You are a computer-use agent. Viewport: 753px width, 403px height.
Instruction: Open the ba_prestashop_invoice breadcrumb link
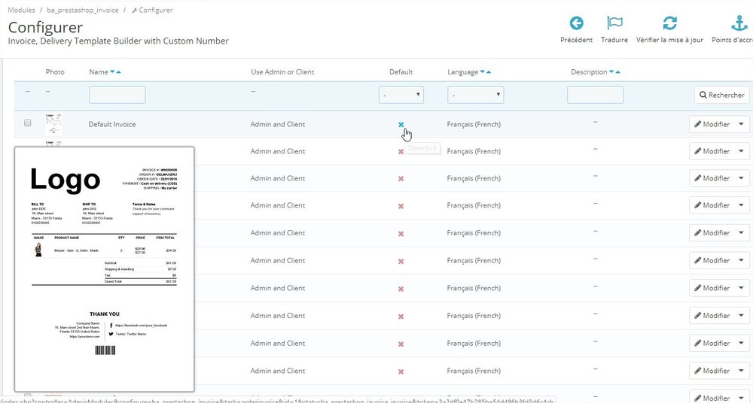point(83,10)
